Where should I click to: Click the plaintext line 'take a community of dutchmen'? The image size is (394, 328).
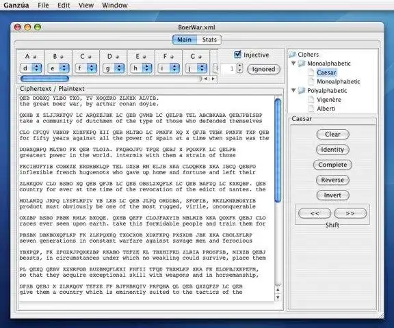(x=141, y=121)
